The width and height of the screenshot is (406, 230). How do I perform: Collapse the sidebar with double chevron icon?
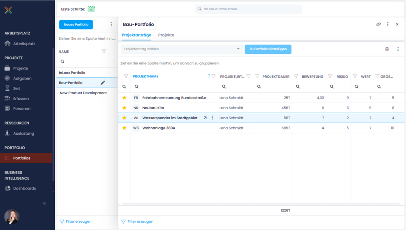tap(45, 203)
